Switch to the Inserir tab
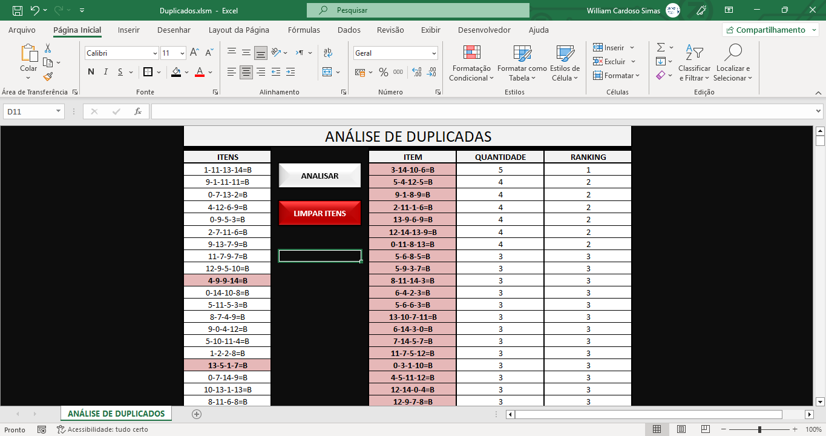This screenshot has width=826, height=436. [x=129, y=30]
